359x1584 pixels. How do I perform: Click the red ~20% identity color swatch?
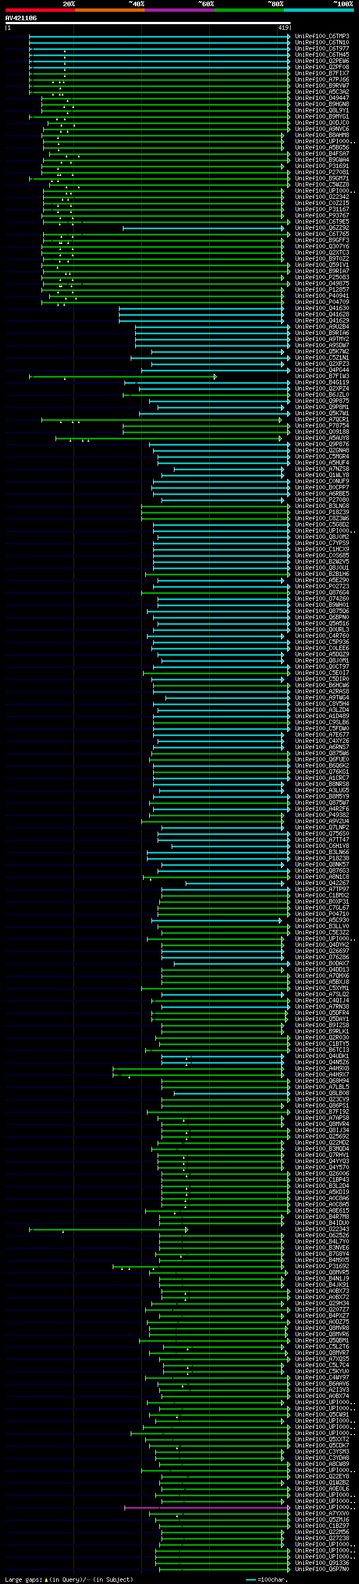40,10
